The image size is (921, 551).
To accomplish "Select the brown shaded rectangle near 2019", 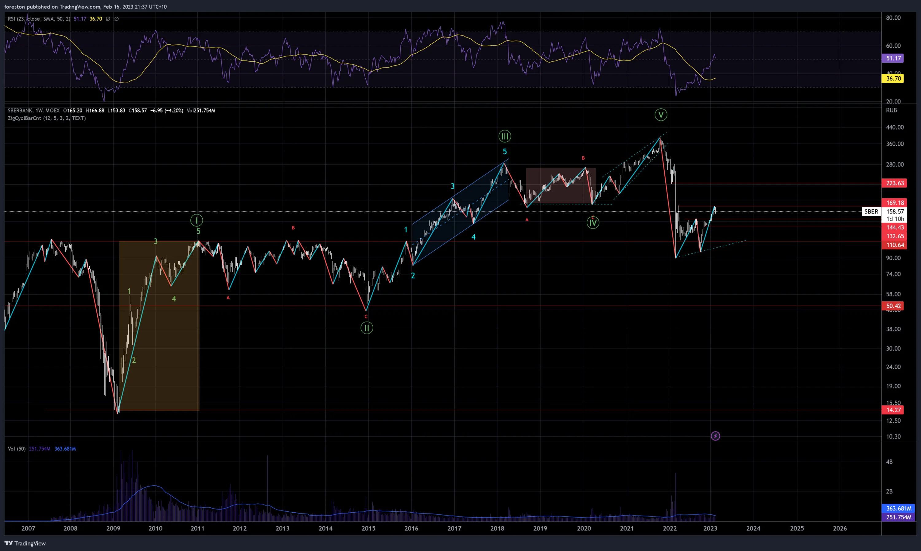I will [x=561, y=186].
